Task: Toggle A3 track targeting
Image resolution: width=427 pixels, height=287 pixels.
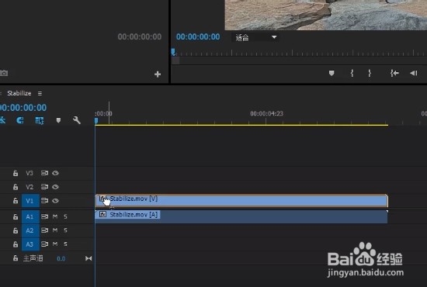Action: 30,244
